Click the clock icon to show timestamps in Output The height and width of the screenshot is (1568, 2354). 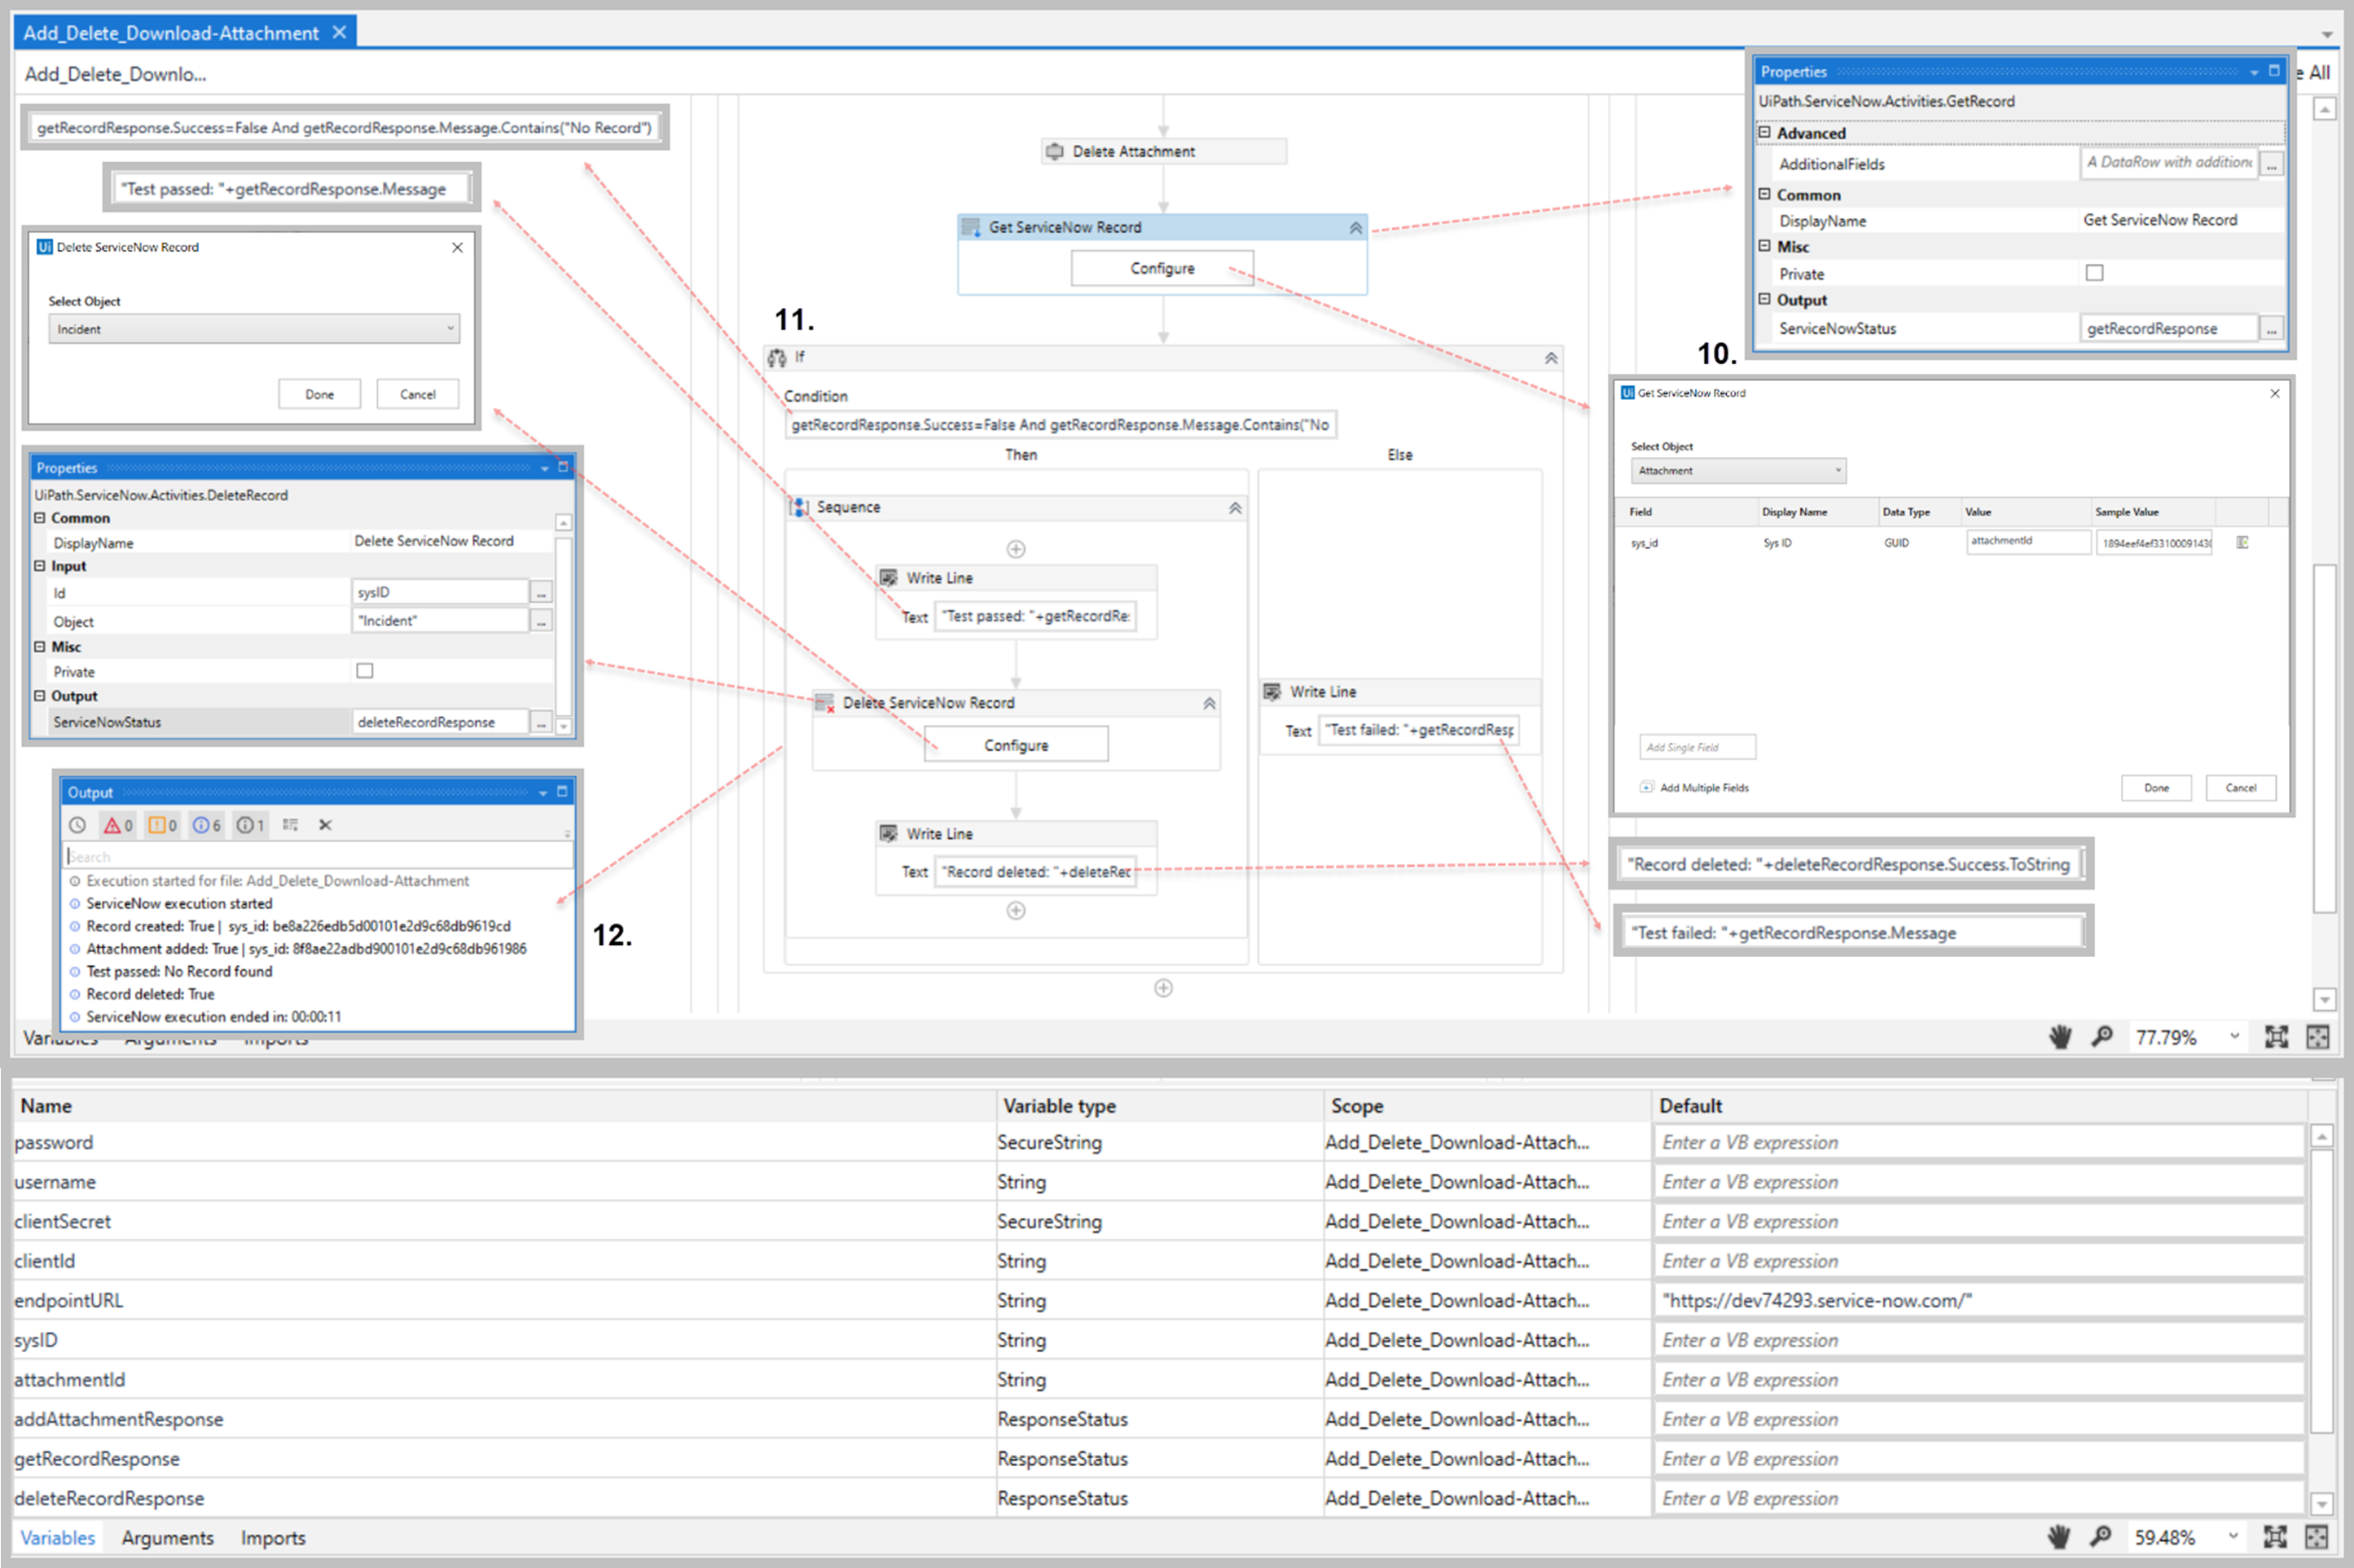pyautogui.click(x=77, y=825)
